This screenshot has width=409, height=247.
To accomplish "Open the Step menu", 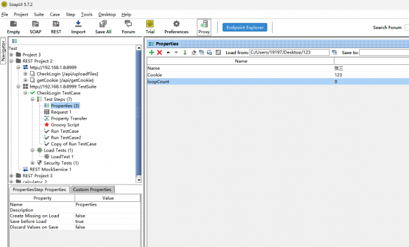I will [70, 14].
